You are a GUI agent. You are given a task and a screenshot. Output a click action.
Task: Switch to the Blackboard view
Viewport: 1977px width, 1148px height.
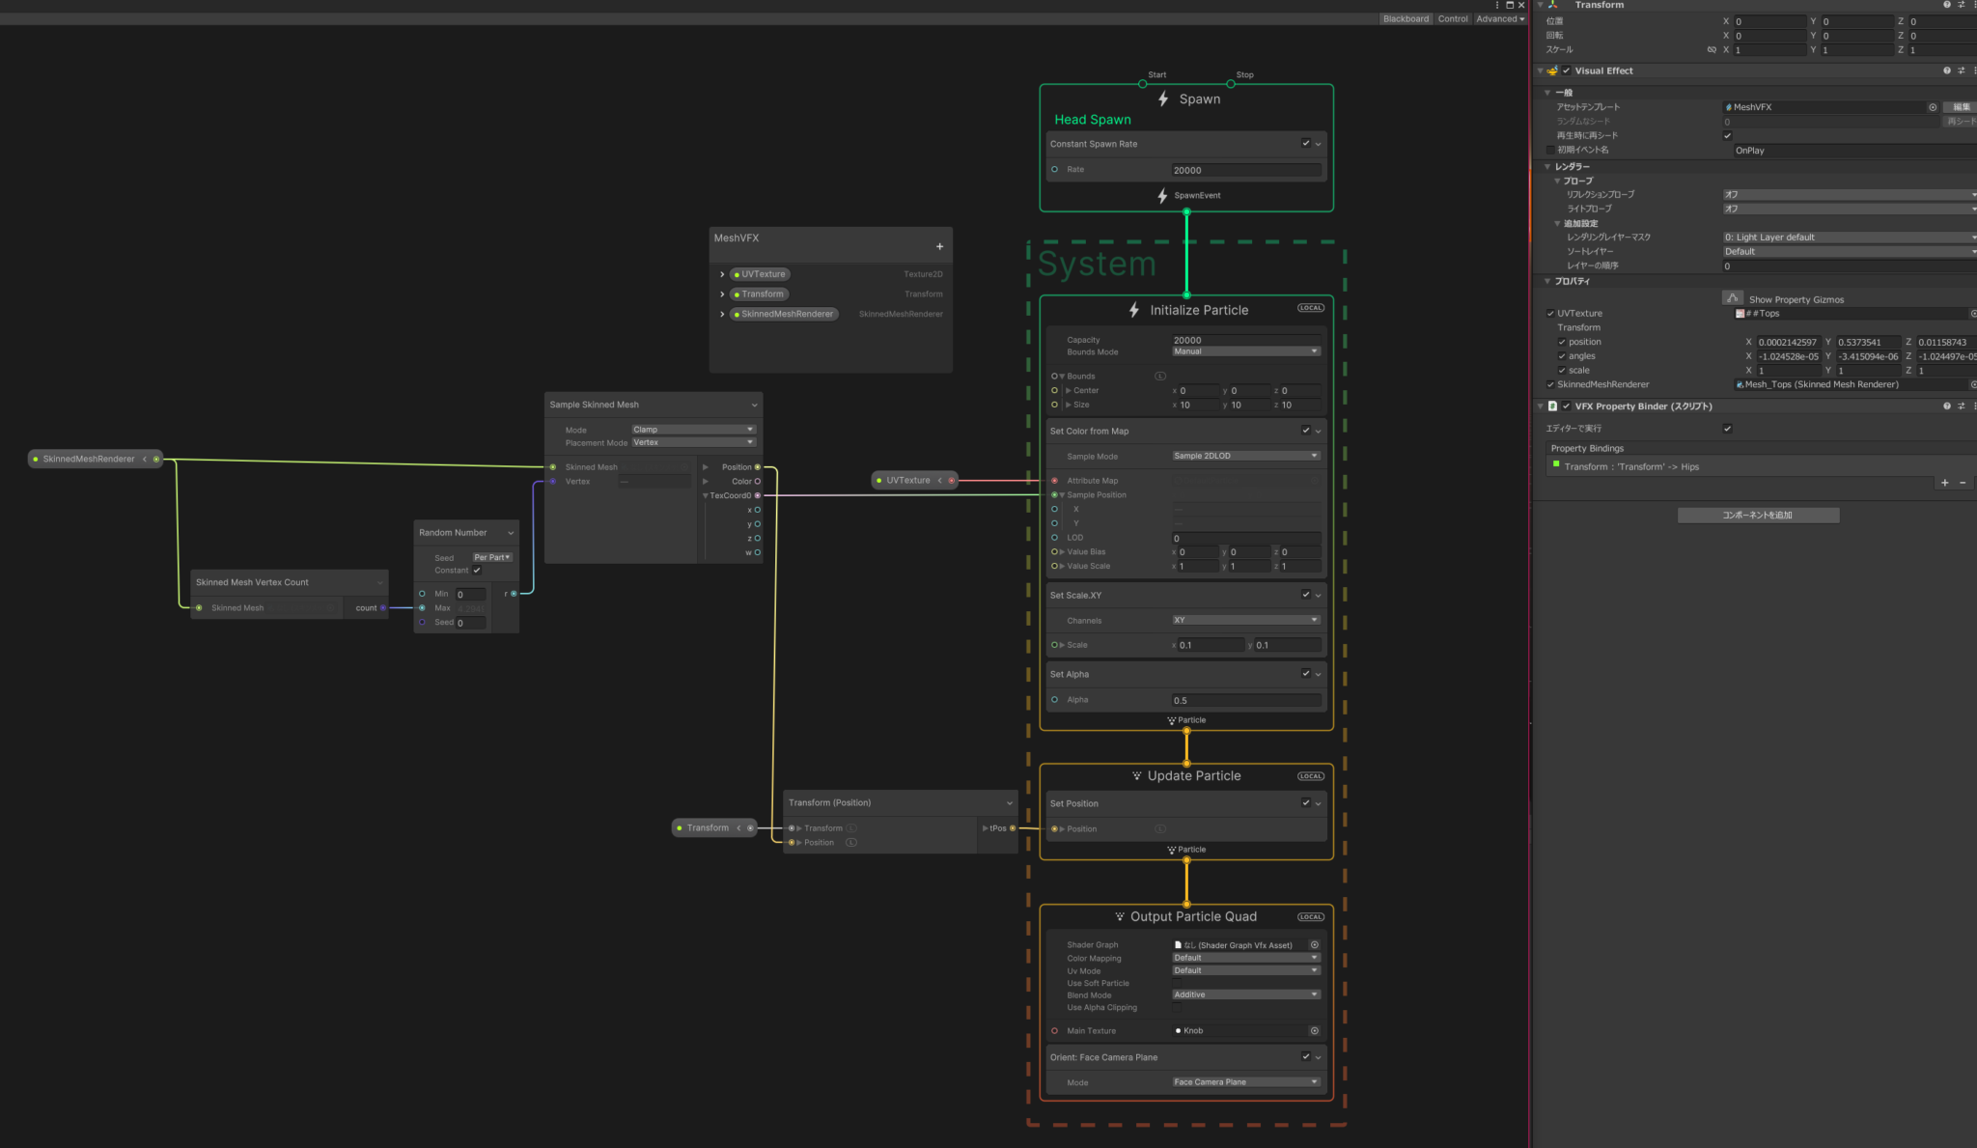tap(1406, 18)
